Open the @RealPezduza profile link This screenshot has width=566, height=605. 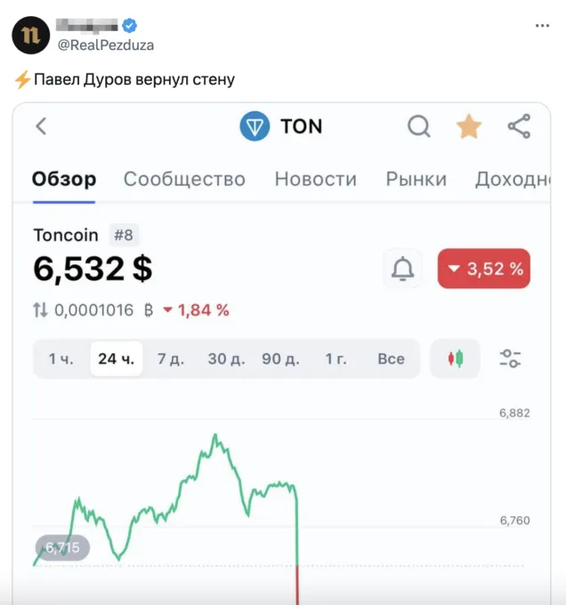click(106, 44)
